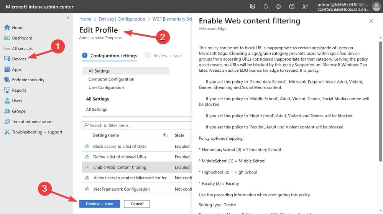Click the Home house icon in sidebar

pos(7,28)
